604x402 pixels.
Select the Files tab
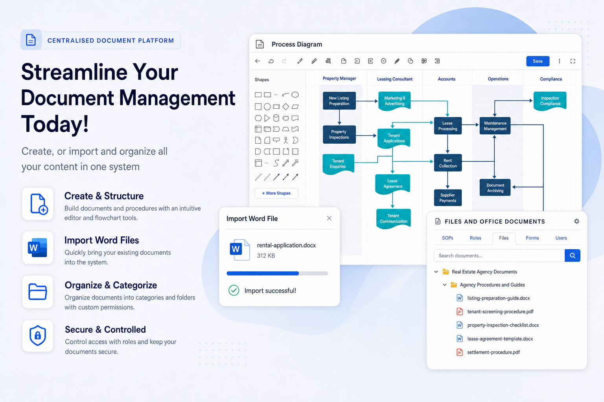point(504,238)
